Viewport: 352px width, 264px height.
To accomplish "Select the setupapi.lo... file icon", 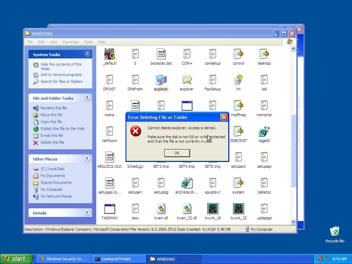I will 110,183.
